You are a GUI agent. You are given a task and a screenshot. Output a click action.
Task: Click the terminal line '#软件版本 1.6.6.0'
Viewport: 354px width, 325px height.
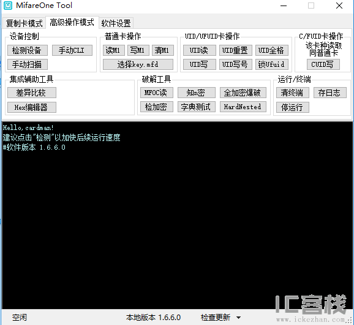coord(34,147)
